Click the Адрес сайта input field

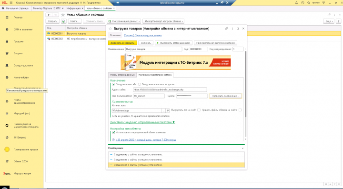170,90
